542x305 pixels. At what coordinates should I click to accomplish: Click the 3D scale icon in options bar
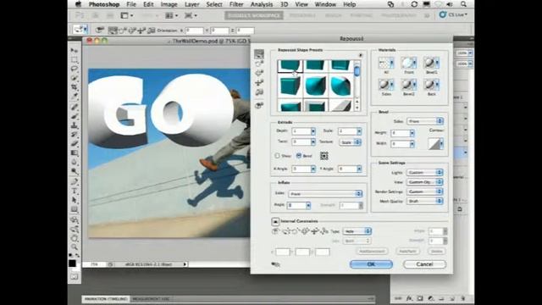pyautogui.click(x=151, y=30)
